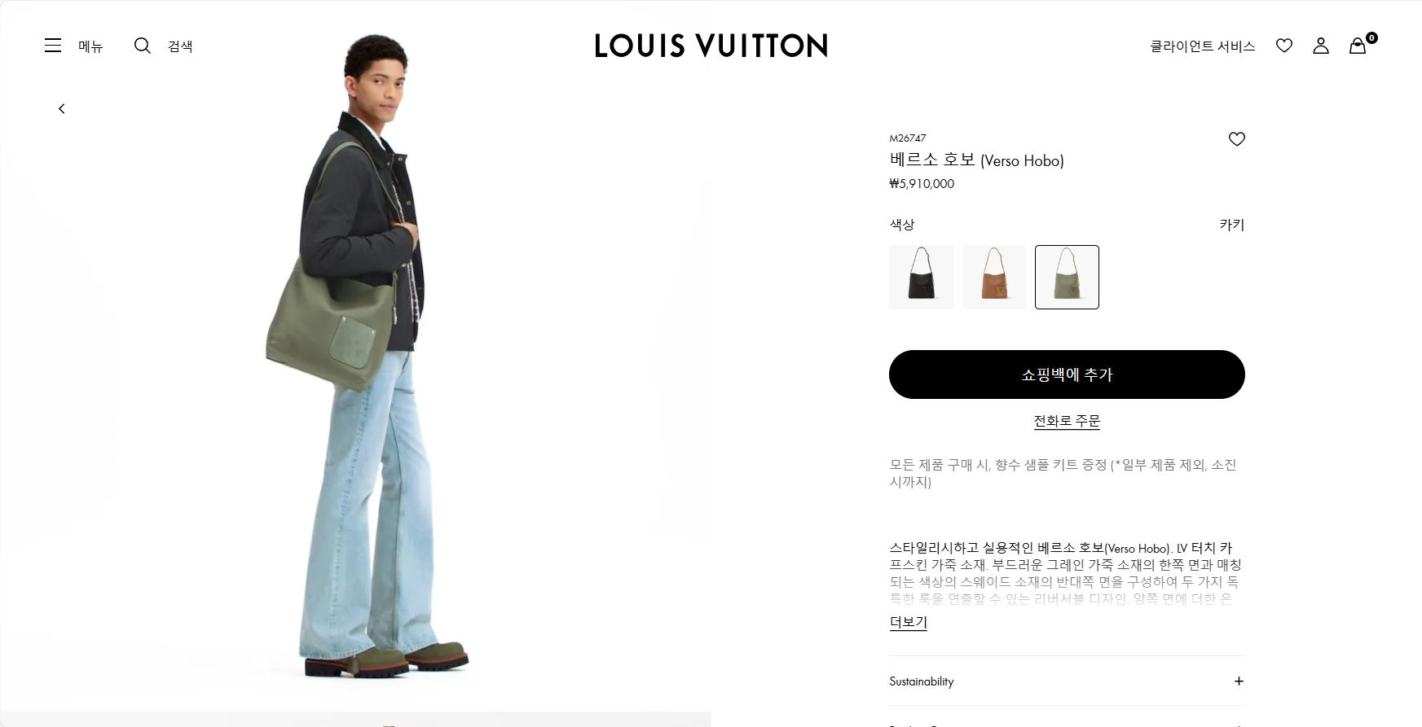This screenshot has width=1422, height=727.
Task: Open the shopping bag icon
Action: point(1358,46)
